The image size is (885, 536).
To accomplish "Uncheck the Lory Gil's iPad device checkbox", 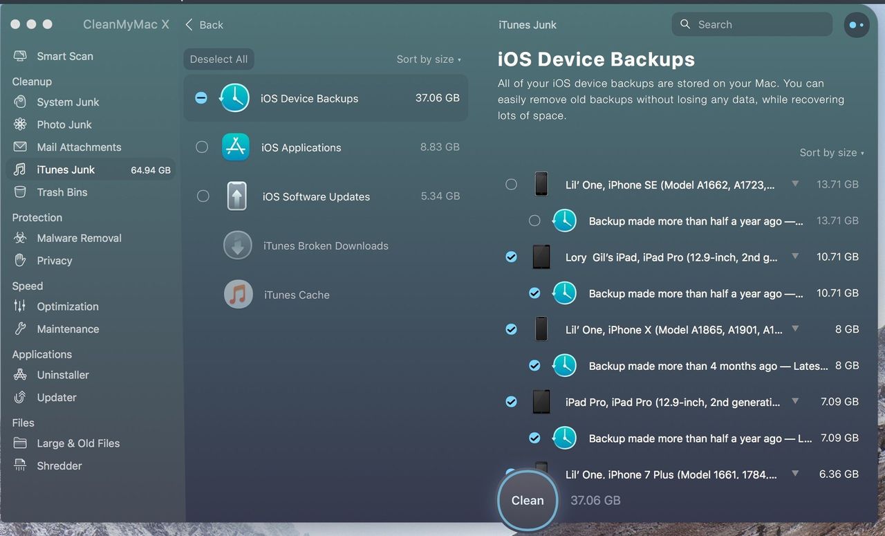I will [x=511, y=257].
